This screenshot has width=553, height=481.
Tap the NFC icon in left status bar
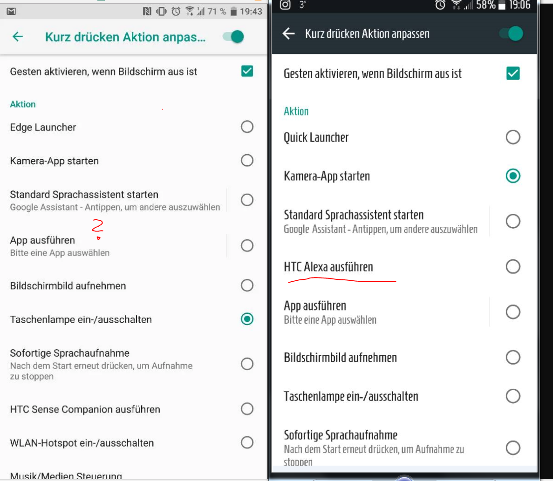point(147,12)
